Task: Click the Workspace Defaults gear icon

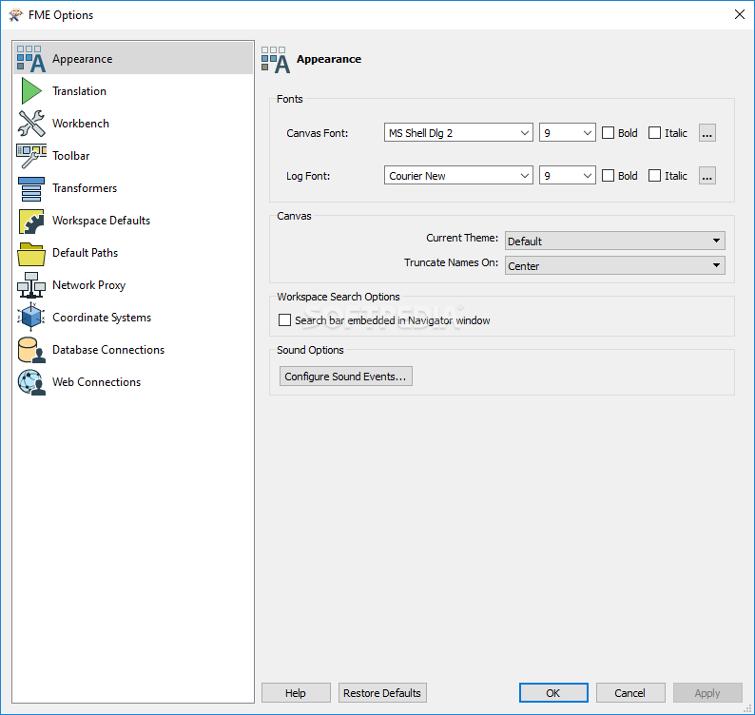Action: pos(31,221)
